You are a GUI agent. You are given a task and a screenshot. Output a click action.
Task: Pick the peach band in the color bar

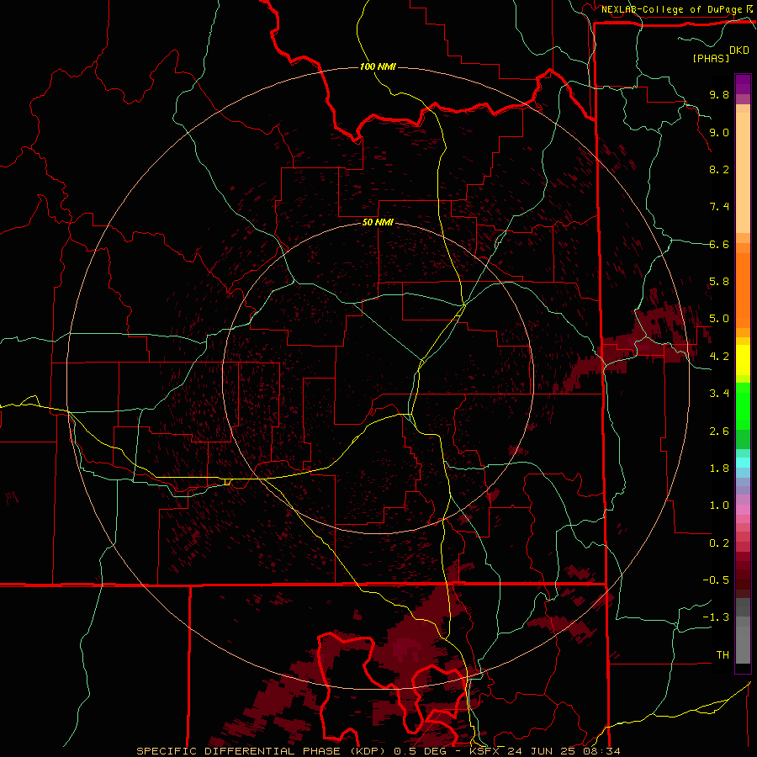[x=743, y=172]
